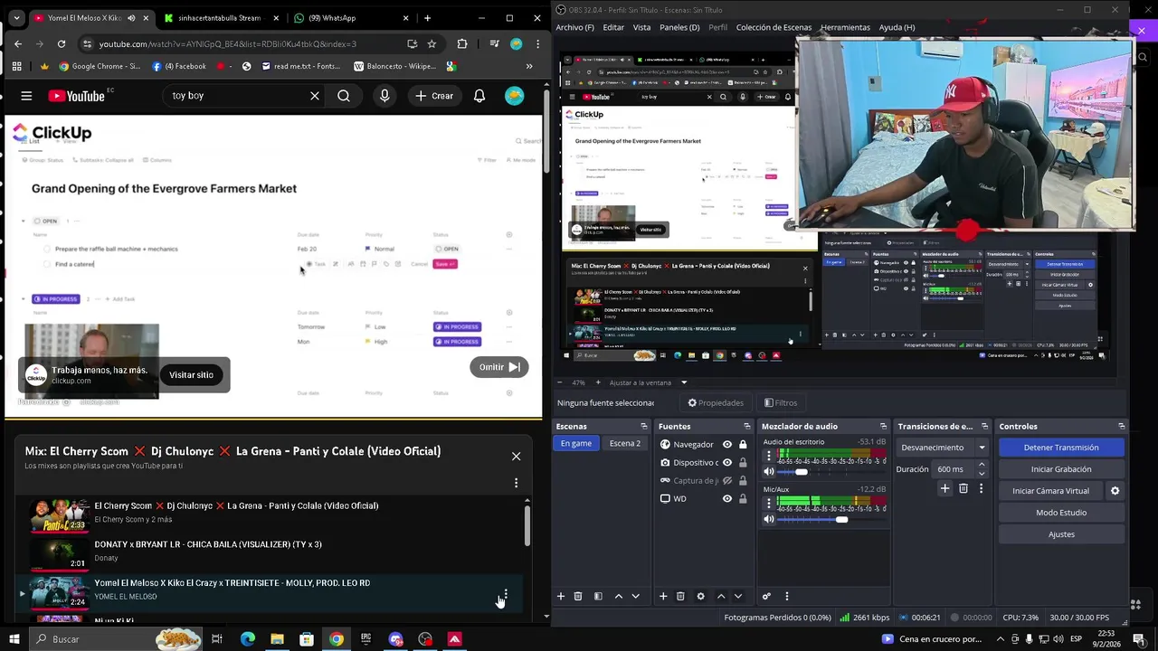The height and width of the screenshot is (651, 1158).
Task: Open OBS Colección de Escenas menu
Action: coord(774,27)
